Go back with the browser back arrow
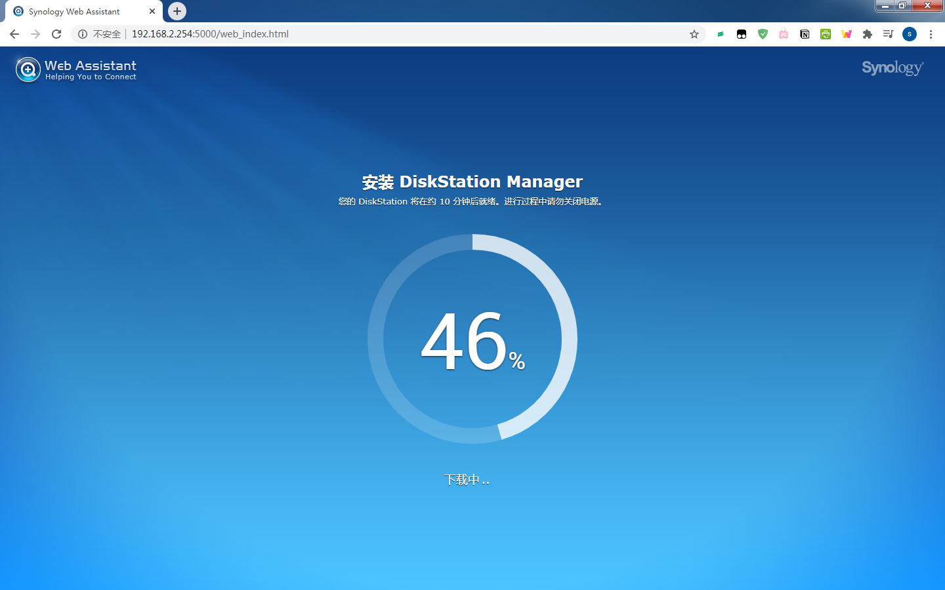Image resolution: width=945 pixels, height=590 pixels. [14, 34]
